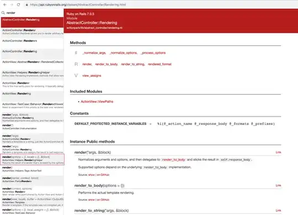
Task: Jump to the _normalize_args method
Action: coord(94,53)
